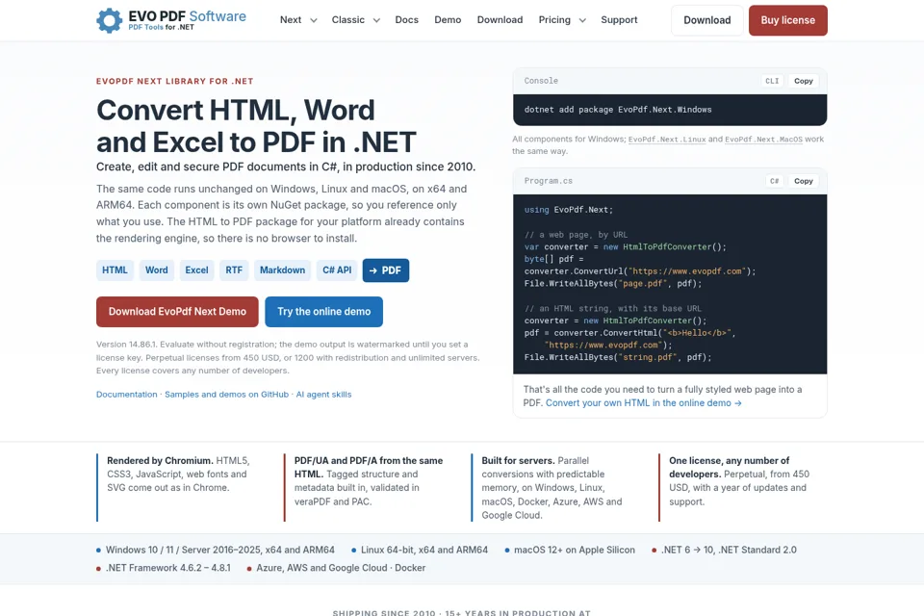Select the Word format chip
This screenshot has height=616, width=924.
(157, 269)
